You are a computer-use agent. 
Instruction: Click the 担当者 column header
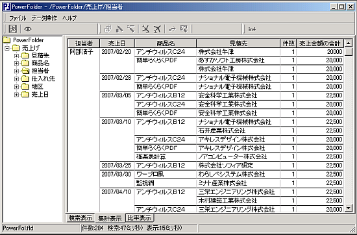(x=84, y=43)
